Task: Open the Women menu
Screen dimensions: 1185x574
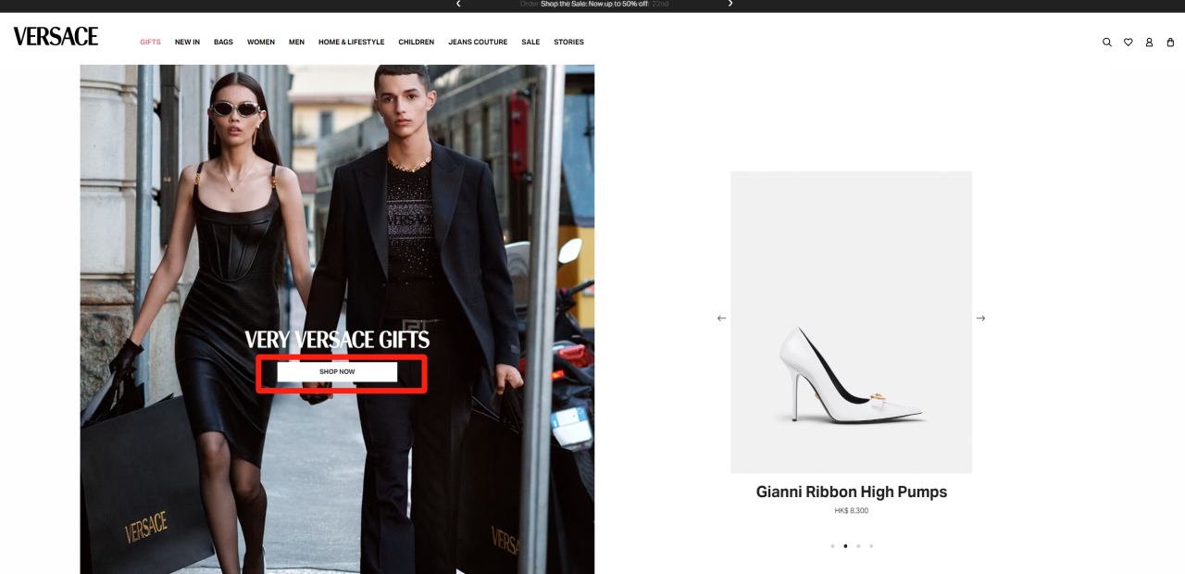Action: (260, 42)
